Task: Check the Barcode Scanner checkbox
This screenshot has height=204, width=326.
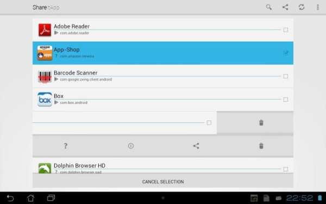Action: coord(286,76)
